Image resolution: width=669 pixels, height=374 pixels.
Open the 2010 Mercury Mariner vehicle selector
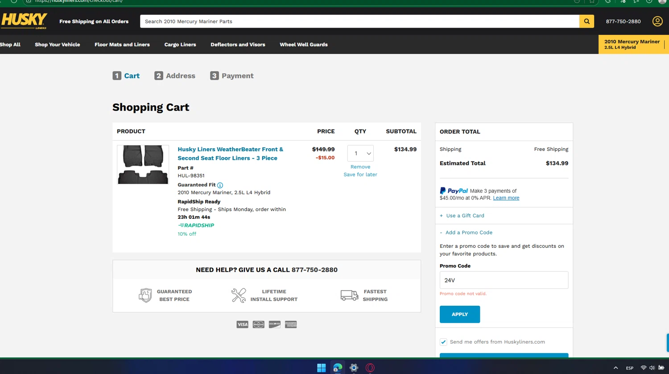[x=633, y=44]
